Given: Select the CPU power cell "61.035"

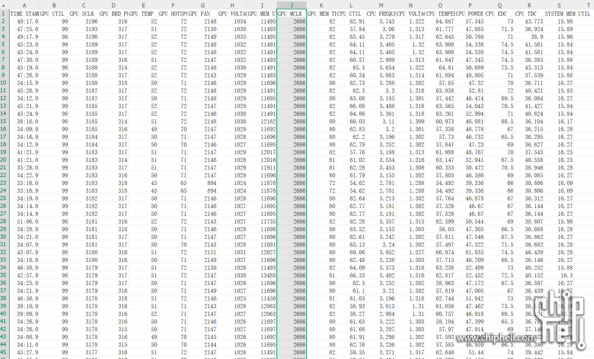Looking at the screenshot, I should [x=470, y=252].
